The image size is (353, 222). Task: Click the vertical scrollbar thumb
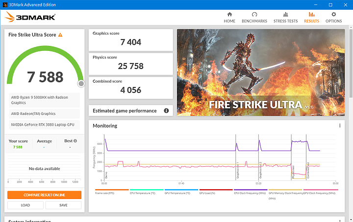click(x=351, y=63)
